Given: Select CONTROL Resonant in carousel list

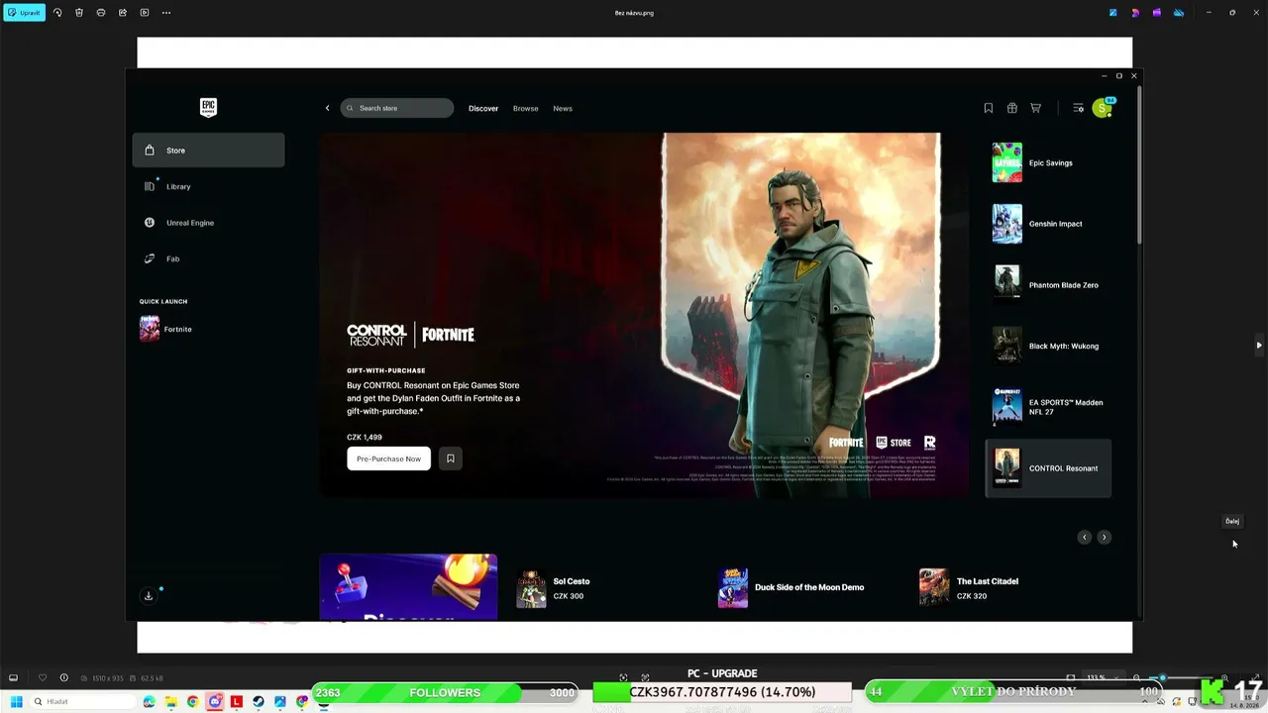Looking at the screenshot, I should click(1048, 468).
